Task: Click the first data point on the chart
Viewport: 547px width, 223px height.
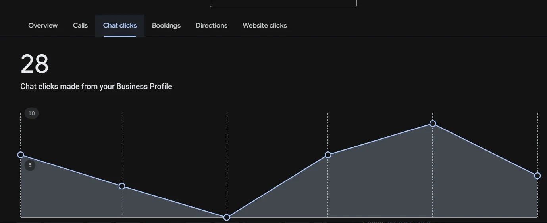Action: 21,155
